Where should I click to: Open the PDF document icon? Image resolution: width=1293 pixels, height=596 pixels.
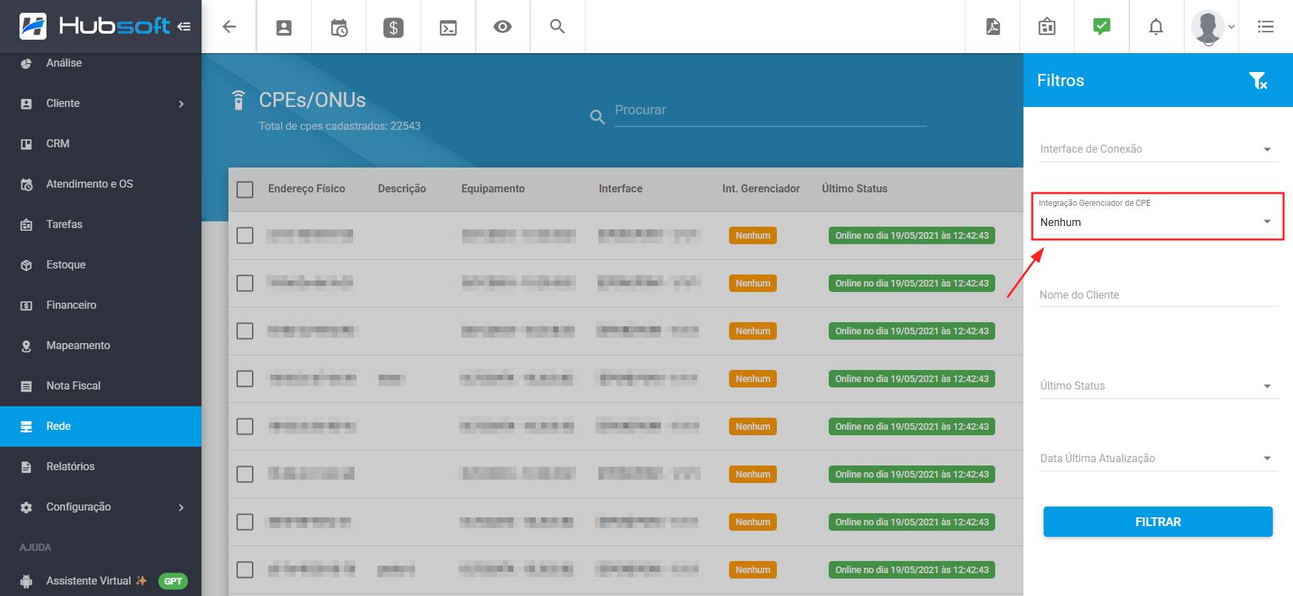(x=992, y=27)
